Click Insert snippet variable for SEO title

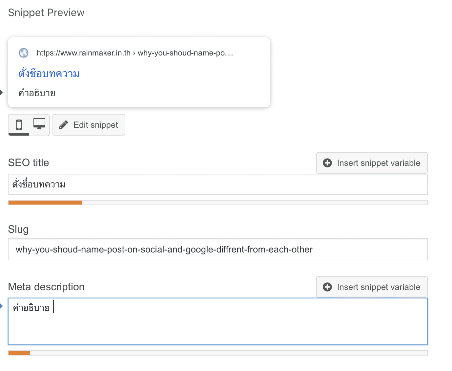point(372,163)
